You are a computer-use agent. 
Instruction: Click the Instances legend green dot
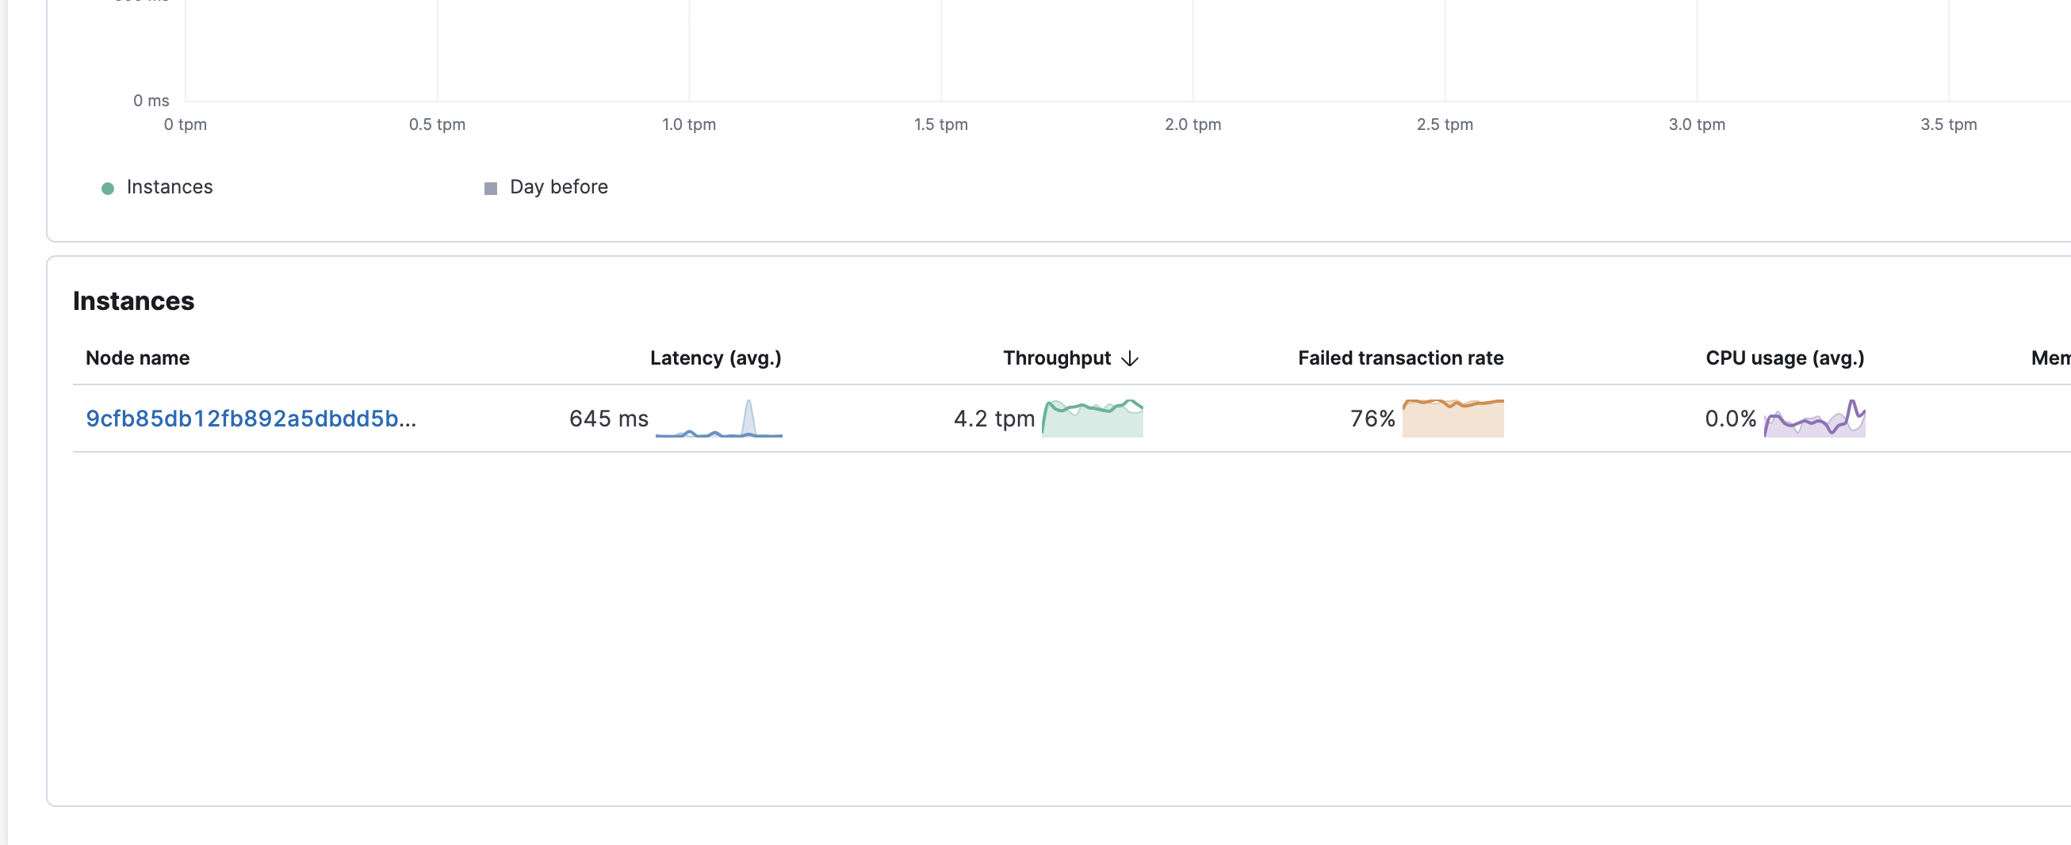(107, 187)
